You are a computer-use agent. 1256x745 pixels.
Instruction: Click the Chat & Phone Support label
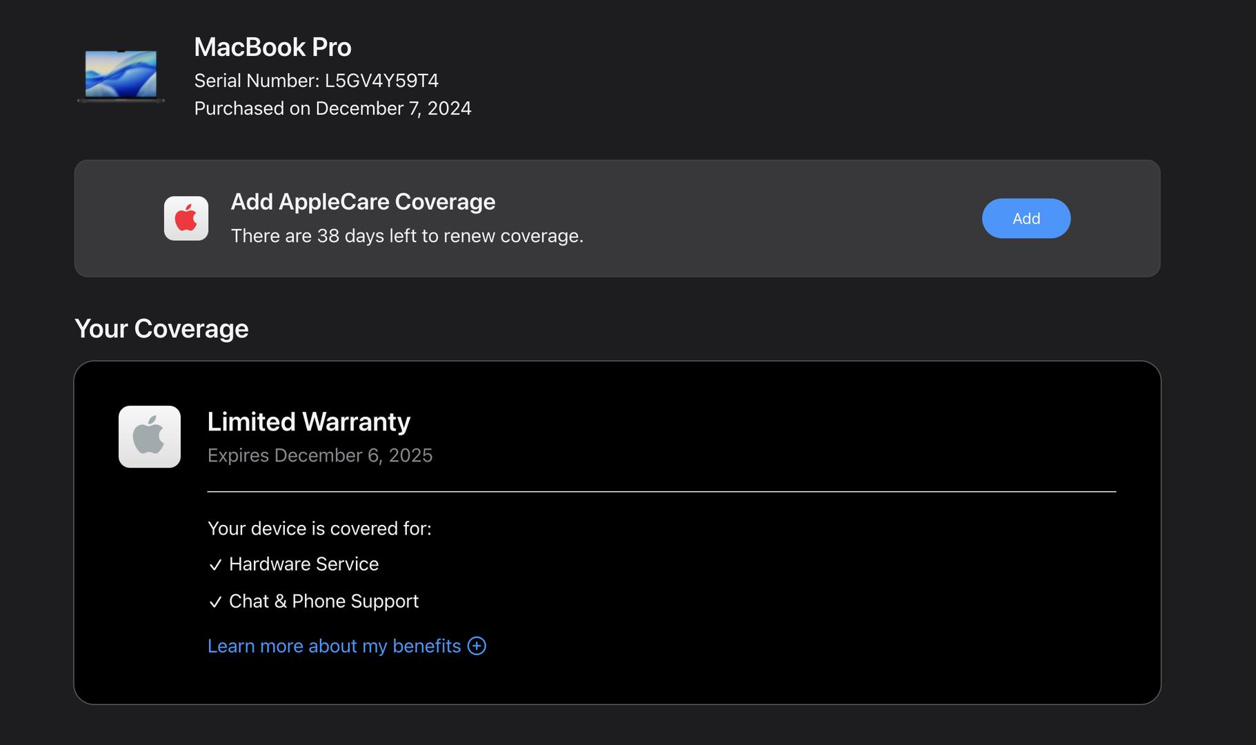323,602
